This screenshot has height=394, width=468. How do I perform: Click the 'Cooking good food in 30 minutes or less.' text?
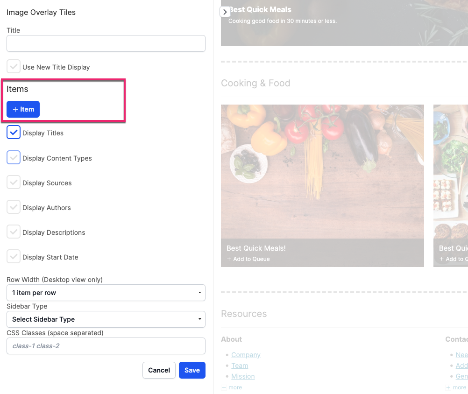point(283,21)
